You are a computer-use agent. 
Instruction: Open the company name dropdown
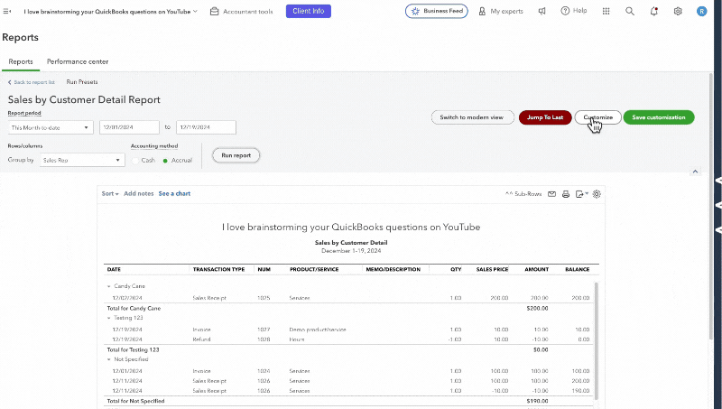110,11
